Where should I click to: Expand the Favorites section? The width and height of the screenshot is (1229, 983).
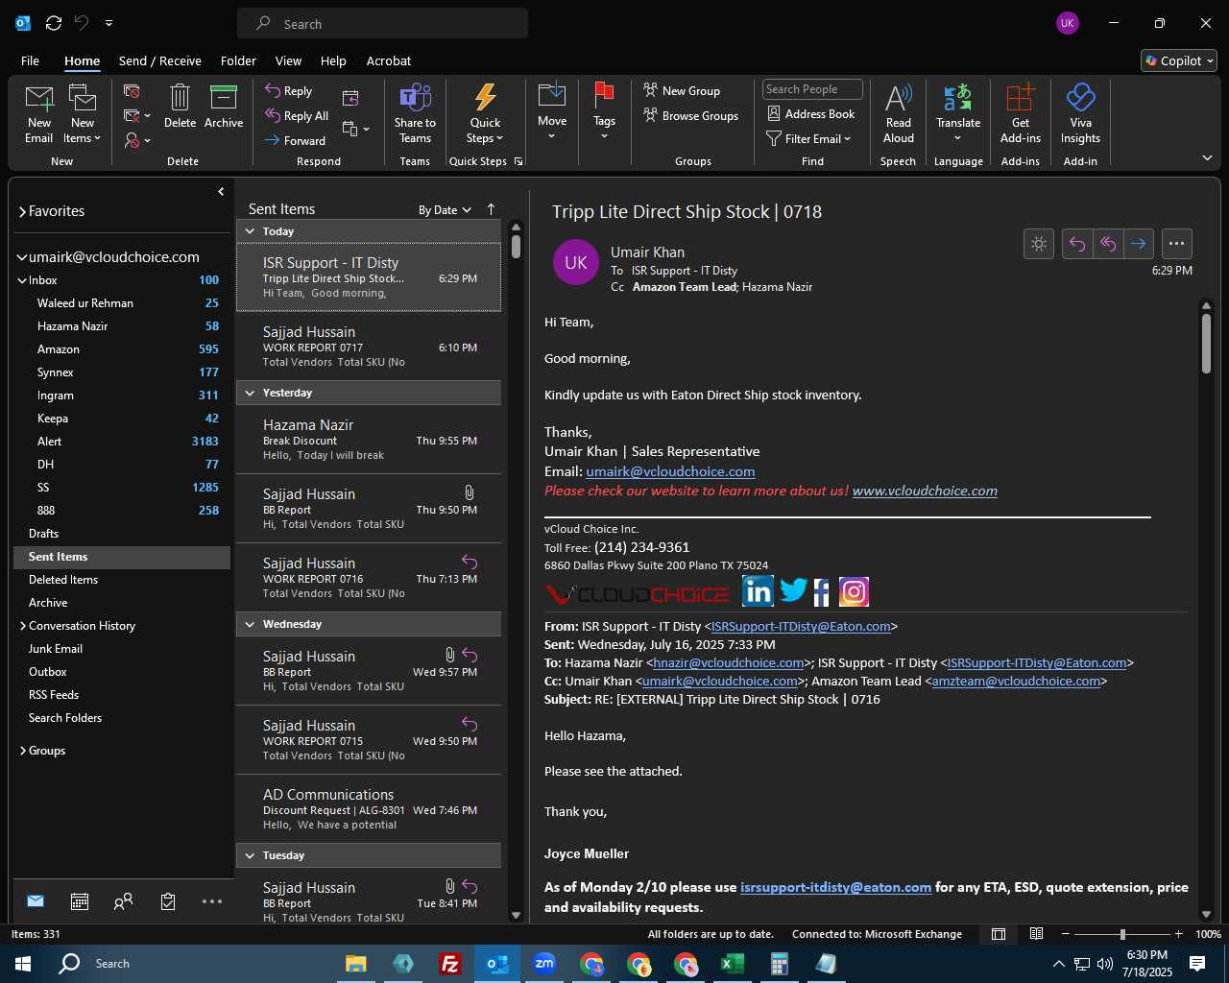pos(22,211)
